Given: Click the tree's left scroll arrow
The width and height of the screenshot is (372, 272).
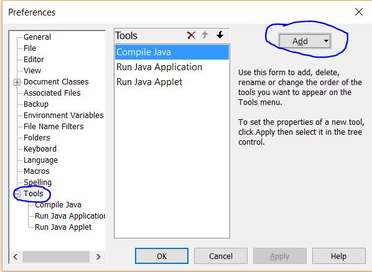Looking at the screenshot, I should click(x=16, y=256).
